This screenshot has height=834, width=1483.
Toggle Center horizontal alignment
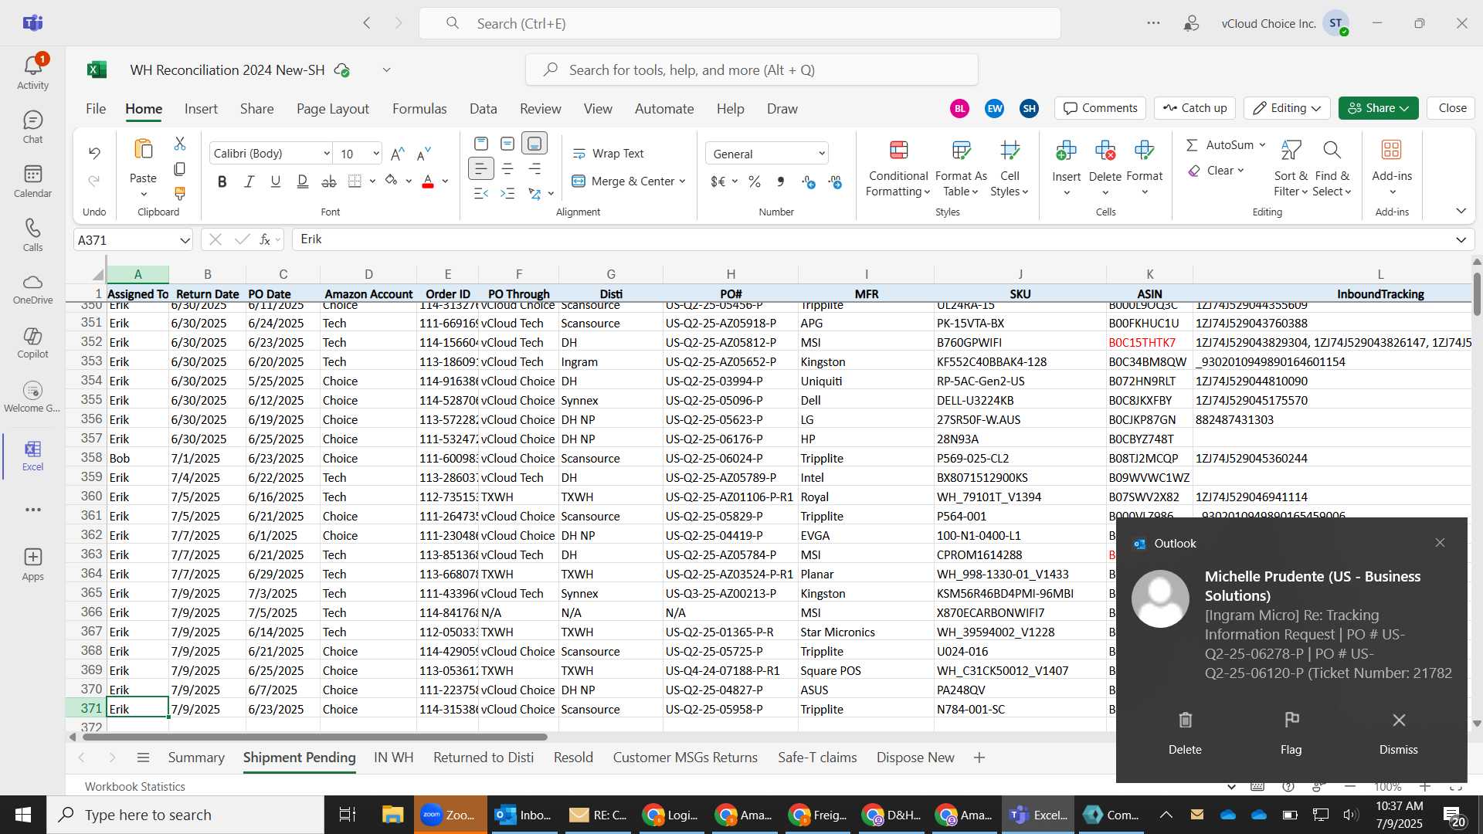507,168
